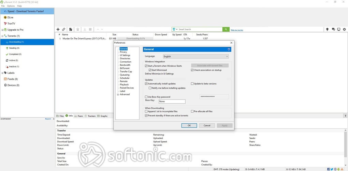Click the Create New Torrent icon
The image size is (348, 171).
coord(71,29)
